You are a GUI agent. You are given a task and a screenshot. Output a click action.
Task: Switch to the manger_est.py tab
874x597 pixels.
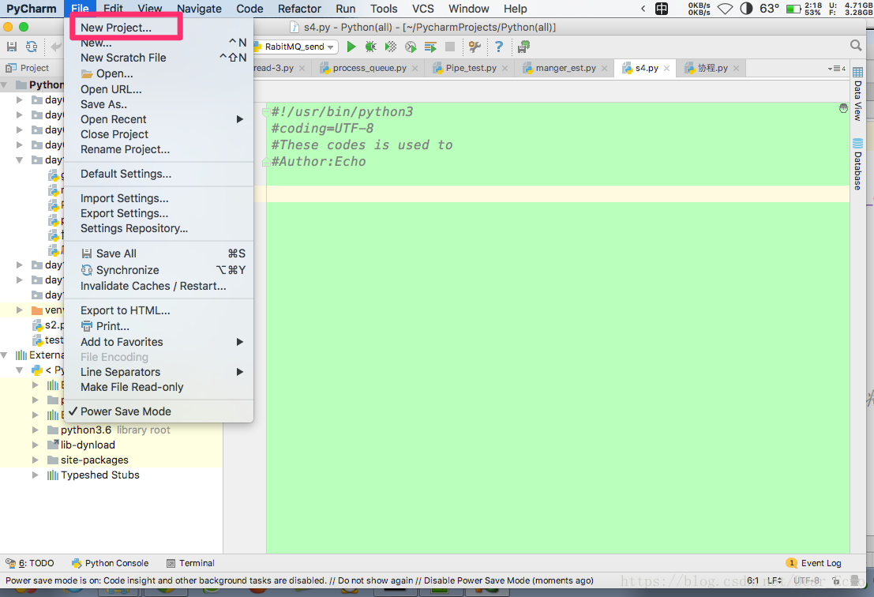pos(565,68)
